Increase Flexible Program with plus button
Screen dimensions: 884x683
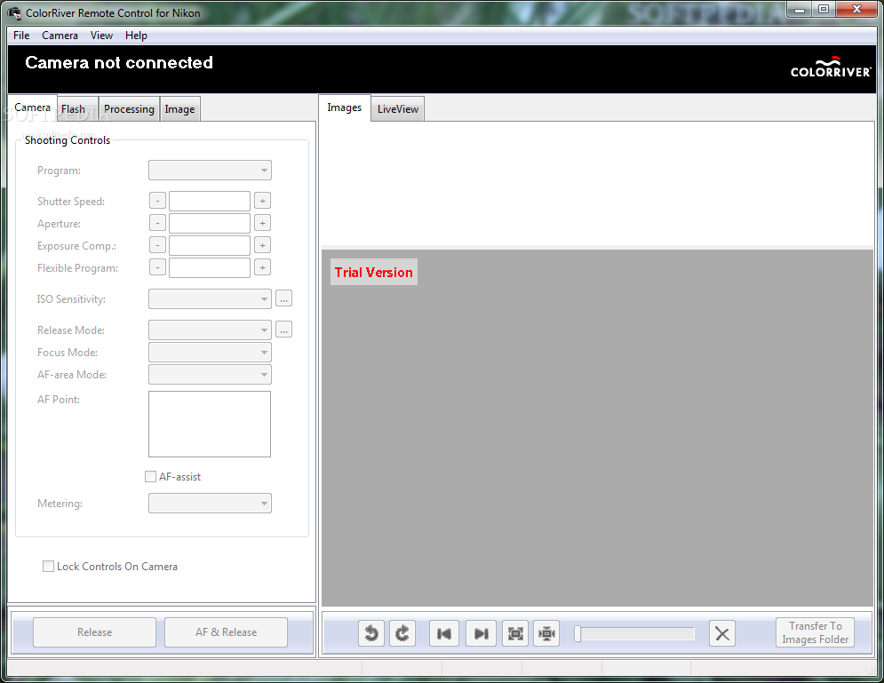[x=262, y=267]
